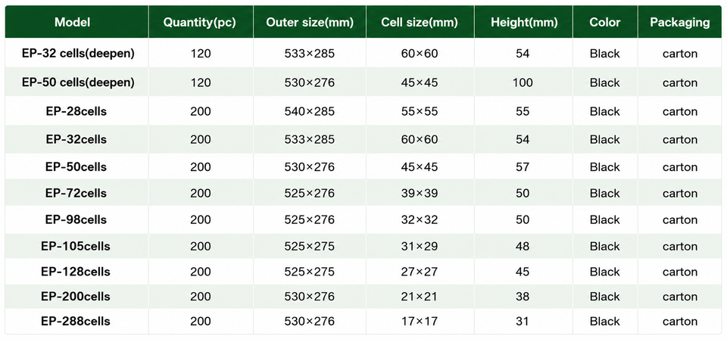Select the Cell size(mm) header cell

[420, 22]
